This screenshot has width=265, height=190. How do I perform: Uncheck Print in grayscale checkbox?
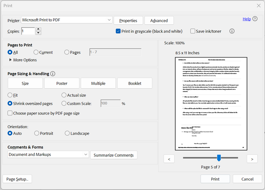pyautogui.click(x=118, y=31)
